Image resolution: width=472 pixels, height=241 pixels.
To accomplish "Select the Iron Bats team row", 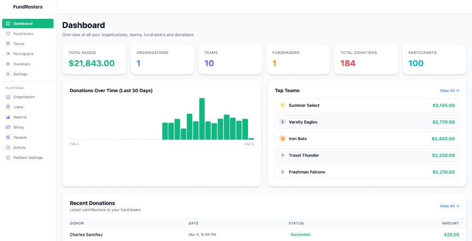I will [x=366, y=139].
